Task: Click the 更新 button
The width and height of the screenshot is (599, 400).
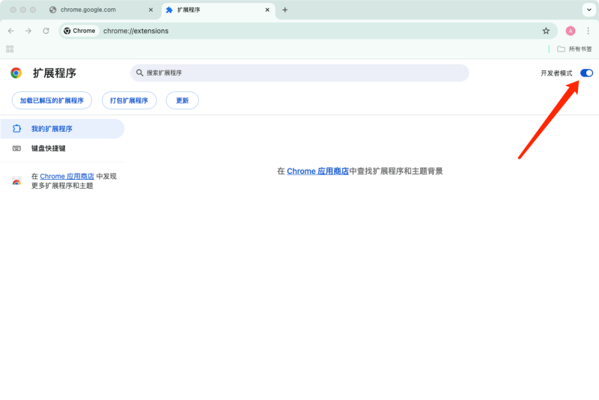Action: 182,100
